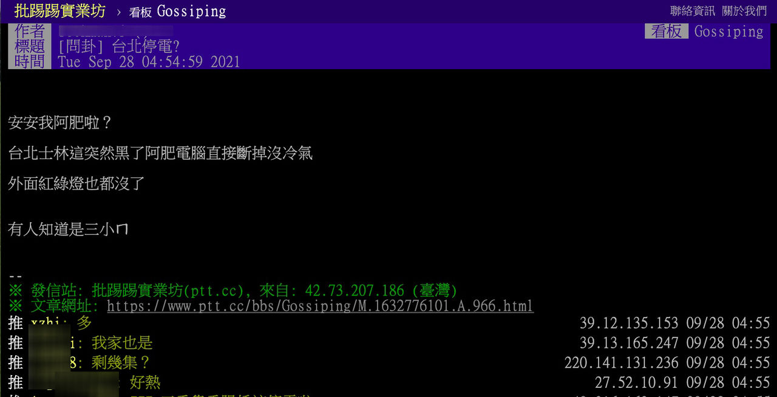This screenshot has height=397, width=777.
Task: Click the comment 我家也是
Action: pos(121,343)
